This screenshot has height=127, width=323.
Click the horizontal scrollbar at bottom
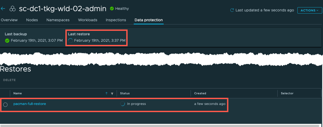coord(160,126)
